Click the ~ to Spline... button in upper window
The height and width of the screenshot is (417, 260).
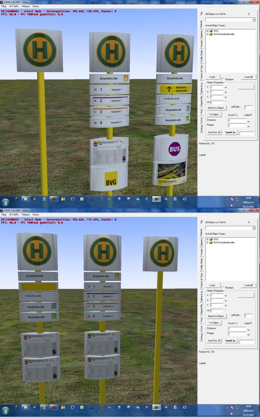214,114
